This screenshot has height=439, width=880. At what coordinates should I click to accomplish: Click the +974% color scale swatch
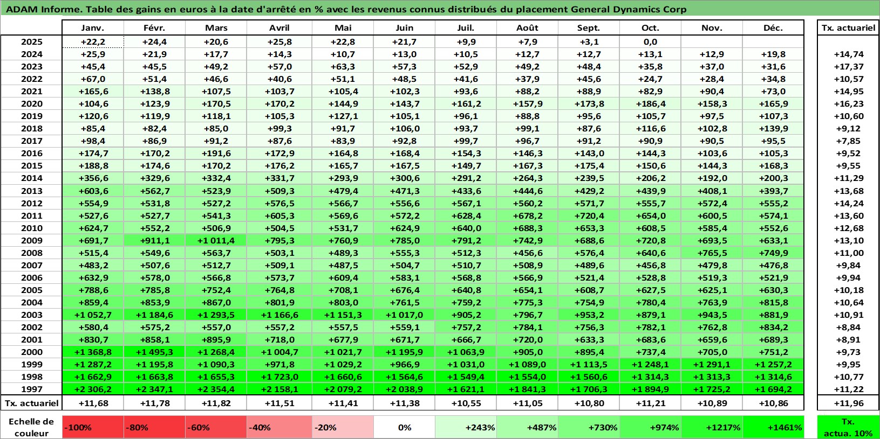tap(650, 427)
